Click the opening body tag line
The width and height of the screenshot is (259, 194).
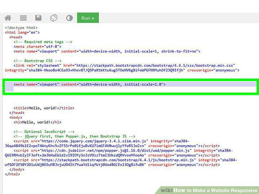[x=16, y=118]
